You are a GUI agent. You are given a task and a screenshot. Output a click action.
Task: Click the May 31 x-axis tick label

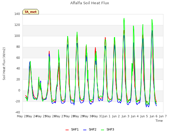[x=98, y=116]
